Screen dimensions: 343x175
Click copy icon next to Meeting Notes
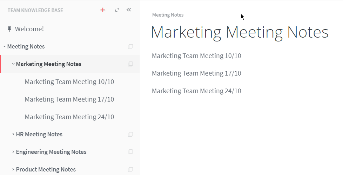[130, 46]
